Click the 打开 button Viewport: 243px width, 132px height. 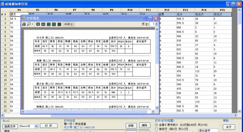point(49,126)
